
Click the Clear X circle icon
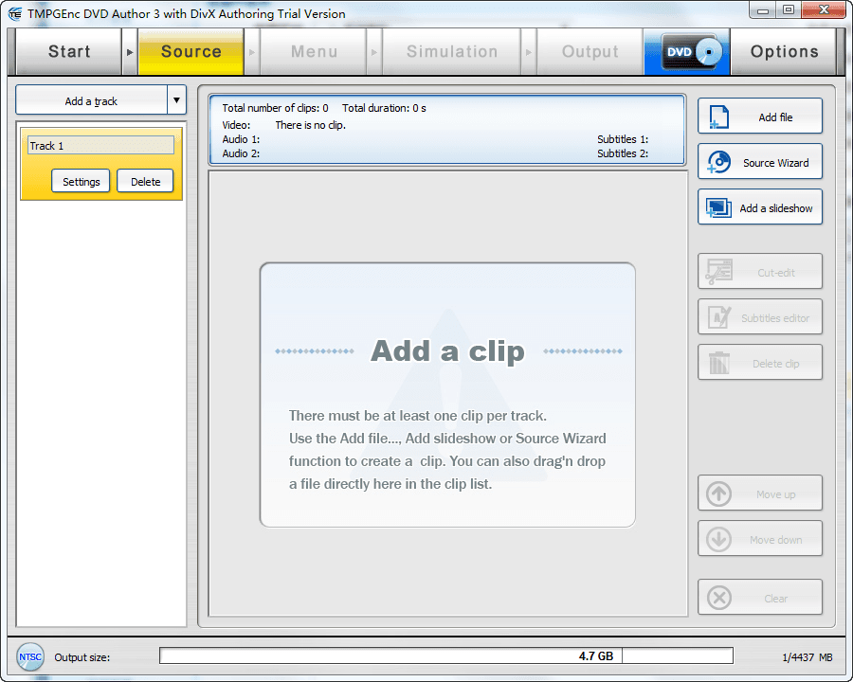pyautogui.click(x=718, y=598)
